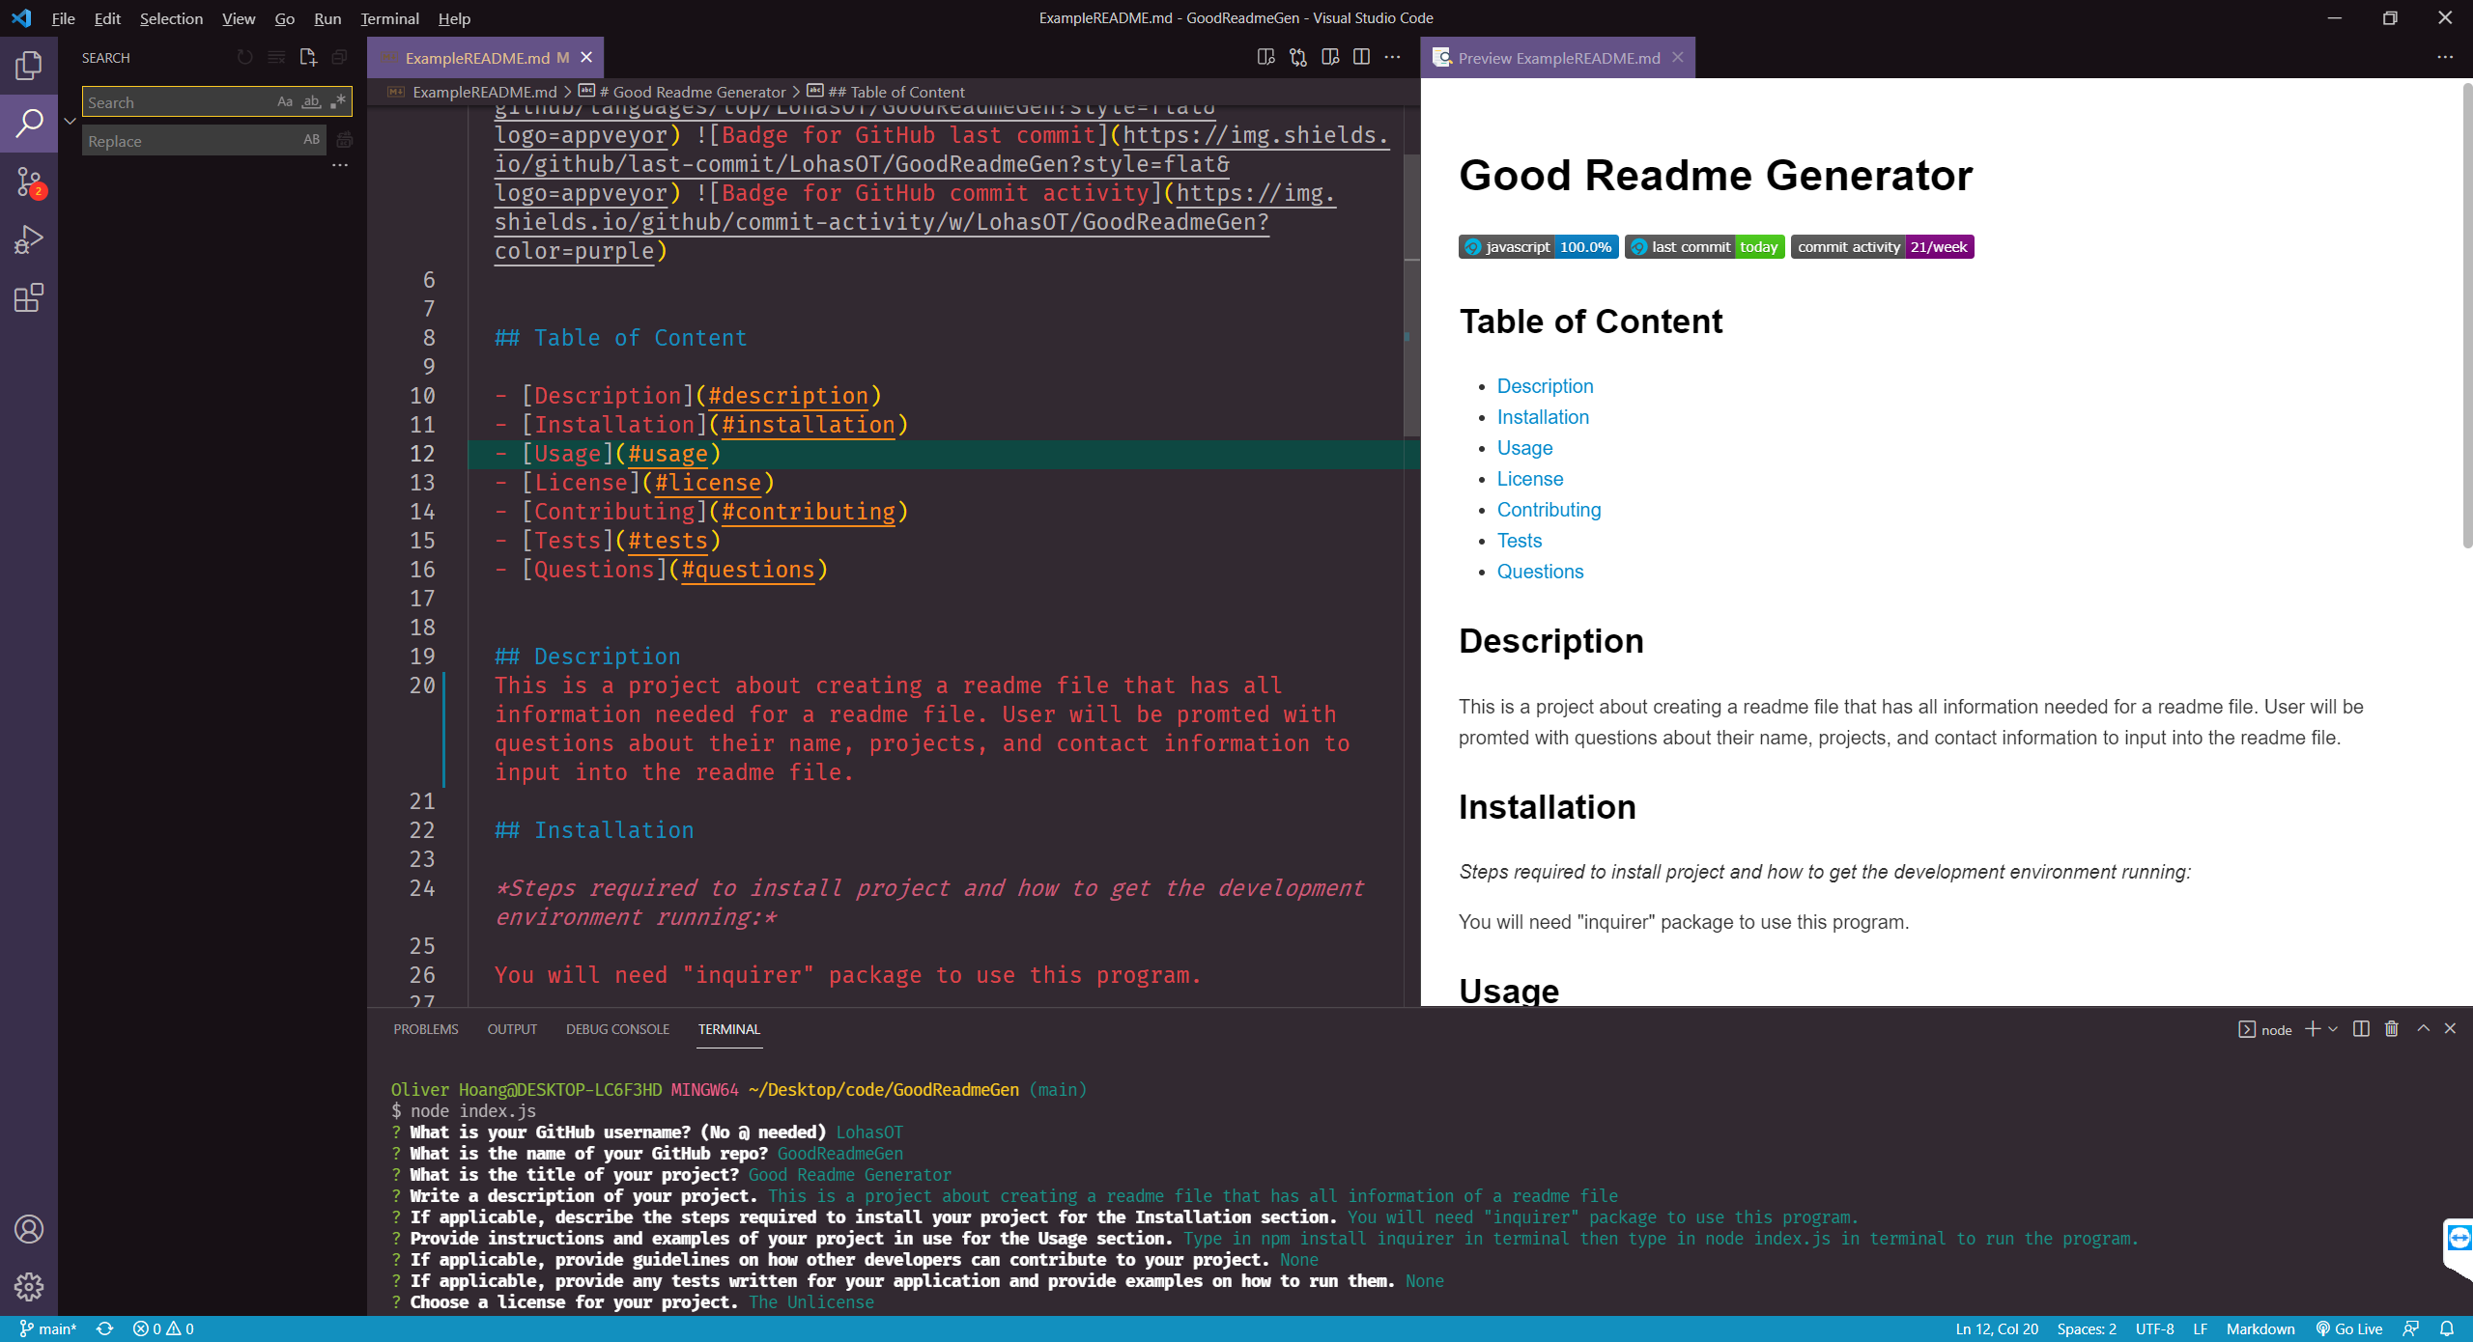Click the editor vertical scrollbar thumb
2473x1342 pixels.
point(1412,294)
